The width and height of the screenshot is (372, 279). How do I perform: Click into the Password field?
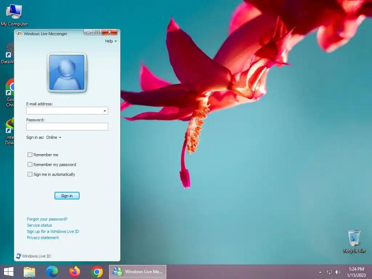(67, 126)
